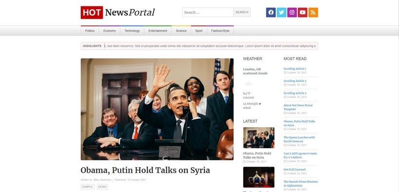Open the crown thumbnail in Latest
The image size is (399, 192).
258,177
